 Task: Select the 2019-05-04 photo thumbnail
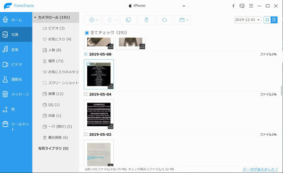99,114
